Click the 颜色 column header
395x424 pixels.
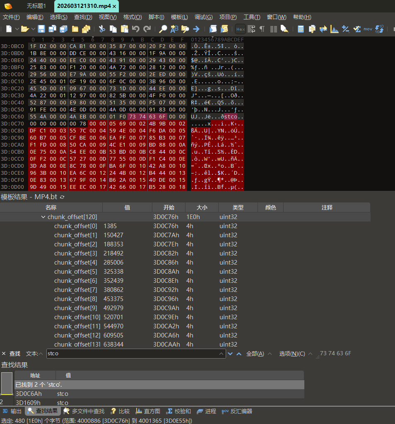(270, 207)
